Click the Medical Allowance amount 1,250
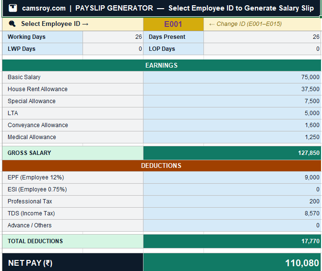This screenshot has height=271, width=322. pyautogui.click(x=232, y=137)
